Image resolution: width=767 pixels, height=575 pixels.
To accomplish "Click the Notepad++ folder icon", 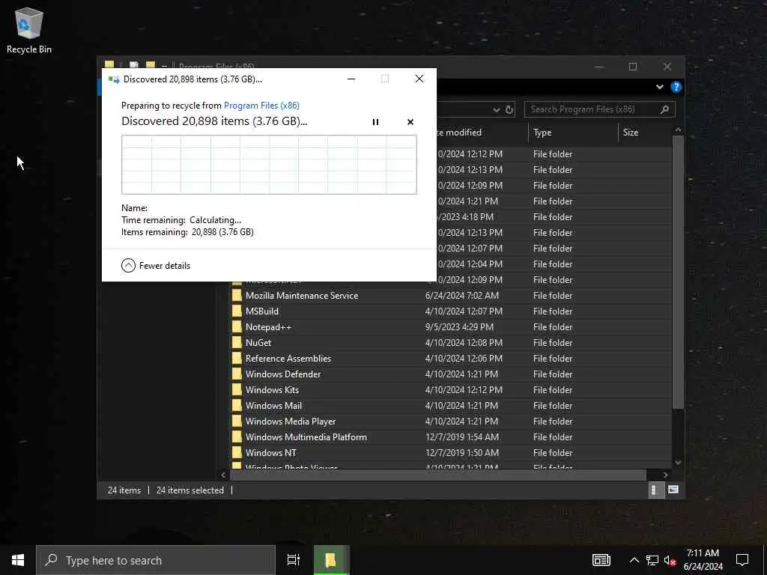I will (x=237, y=326).
